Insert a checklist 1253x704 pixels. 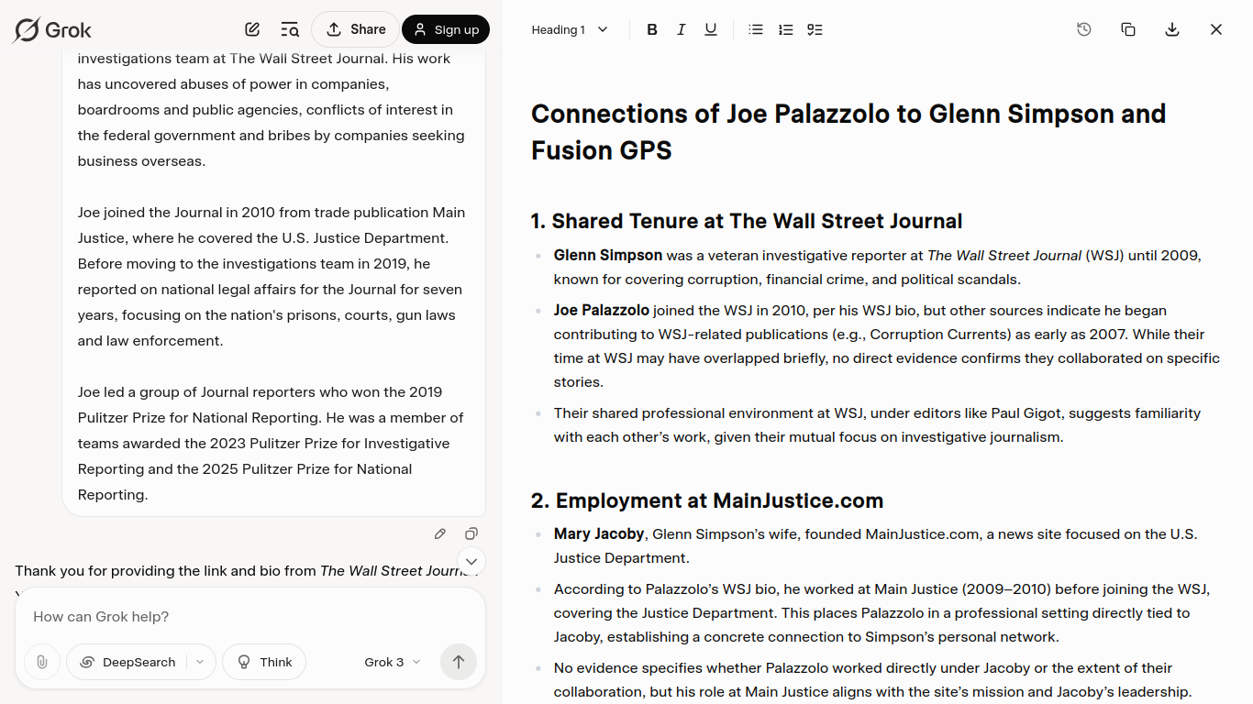pyautogui.click(x=815, y=29)
